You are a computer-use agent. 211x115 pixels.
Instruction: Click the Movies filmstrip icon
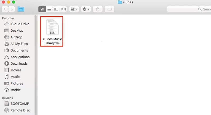pos(7,70)
